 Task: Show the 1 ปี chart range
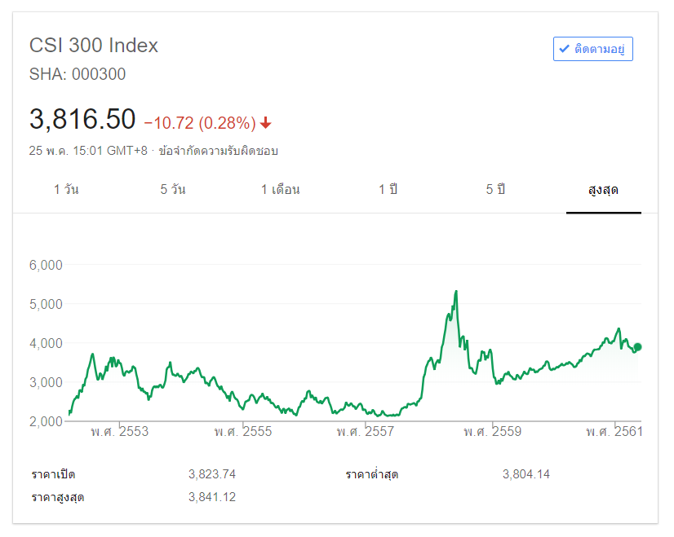coord(388,190)
